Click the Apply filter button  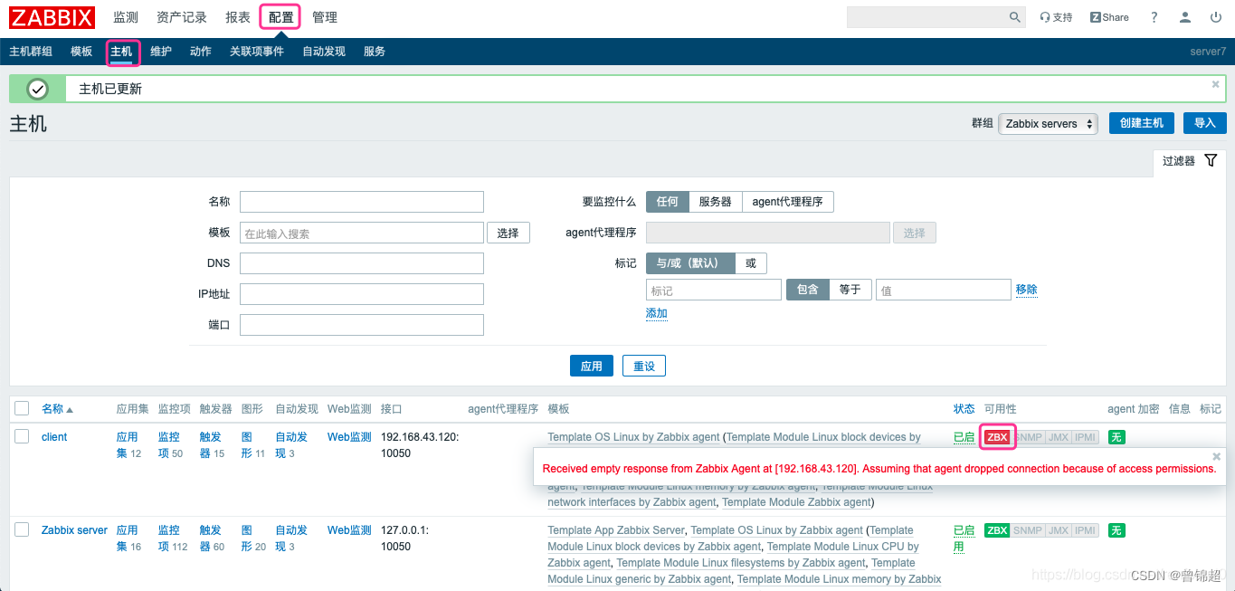(x=592, y=366)
